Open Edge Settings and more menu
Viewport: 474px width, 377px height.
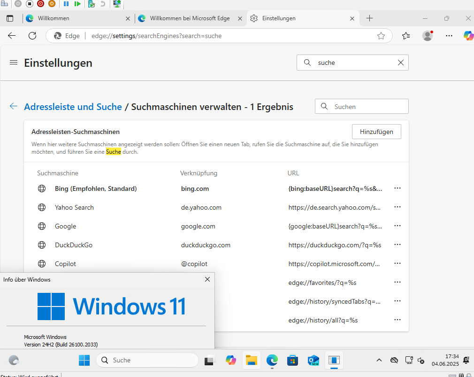[x=449, y=36]
